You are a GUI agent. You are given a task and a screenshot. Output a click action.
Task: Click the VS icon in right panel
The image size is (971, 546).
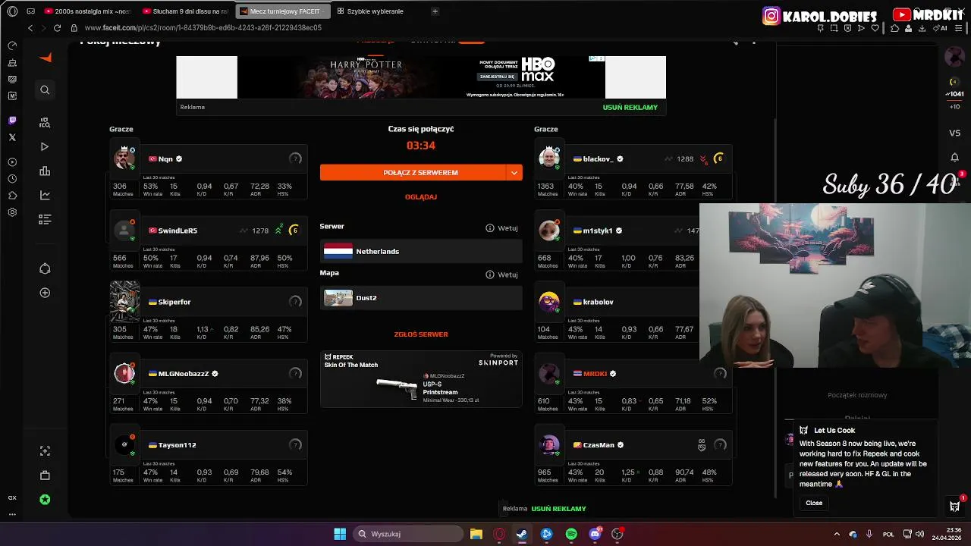[x=954, y=133]
